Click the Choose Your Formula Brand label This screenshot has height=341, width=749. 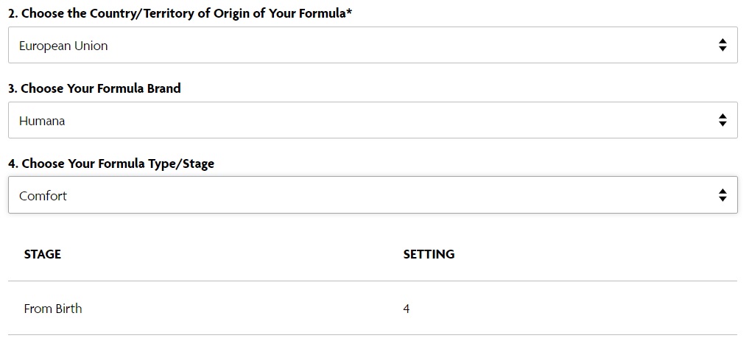(94, 88)
